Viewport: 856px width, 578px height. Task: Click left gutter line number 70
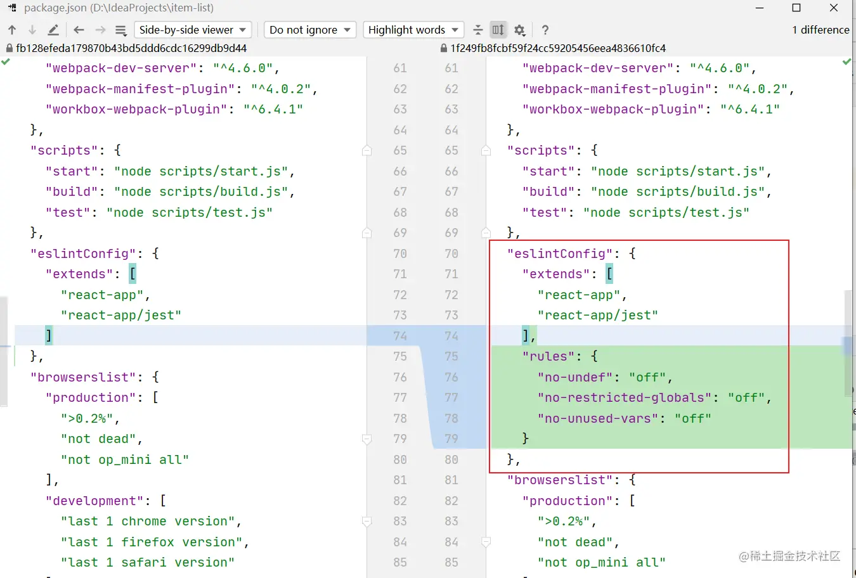pyautogui.click(x=400, y=254)
